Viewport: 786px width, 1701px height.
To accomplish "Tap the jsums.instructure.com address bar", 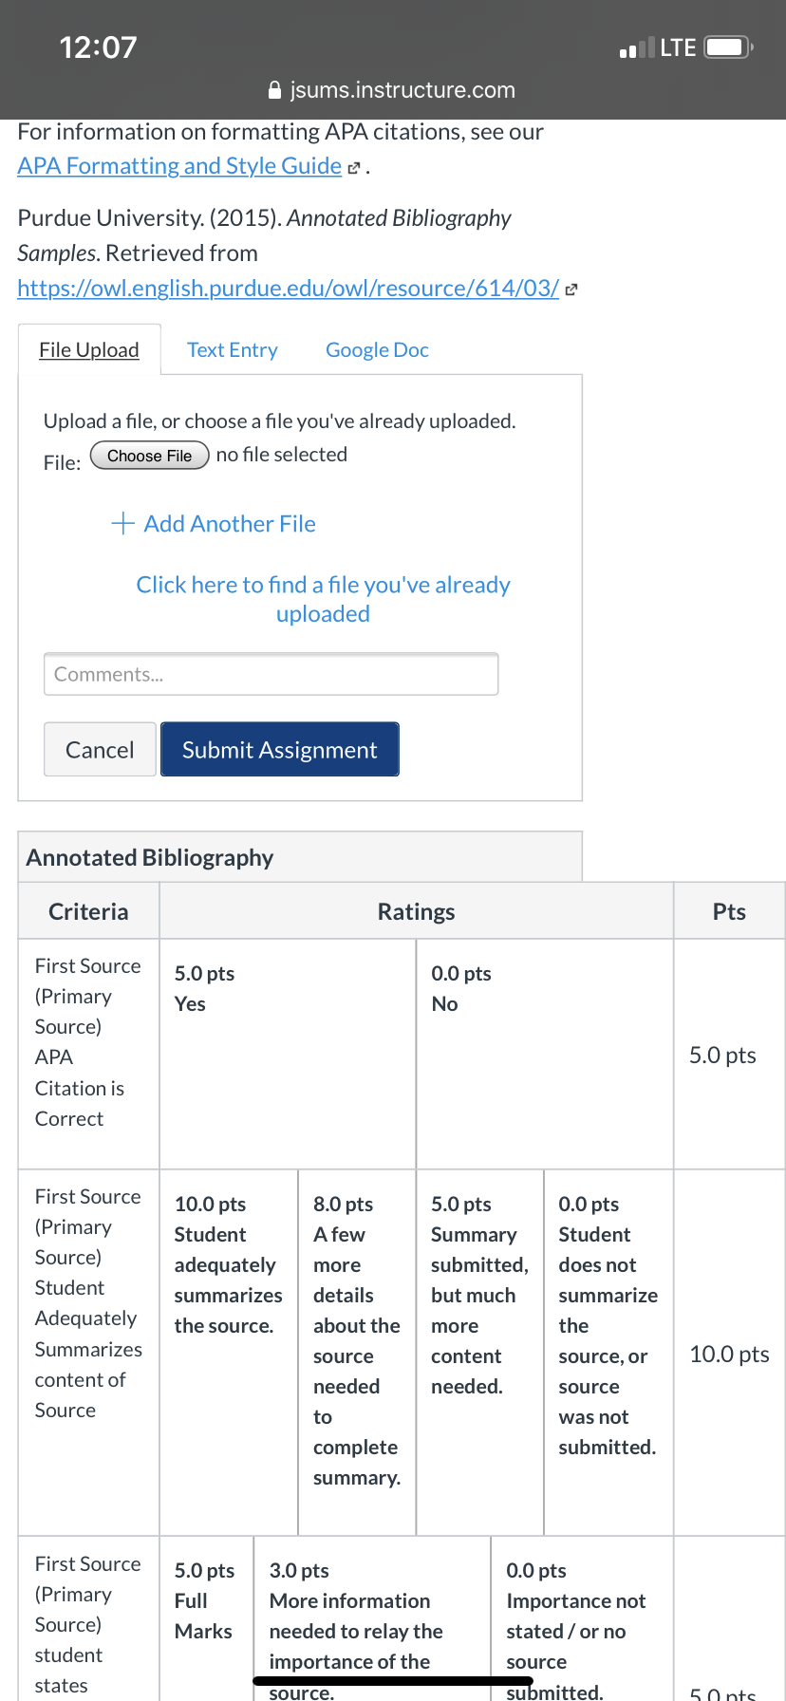I will click(x=393, y=90).
